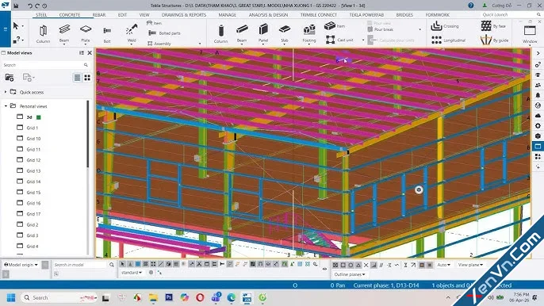The height and width of the screenshot is (306, 544).
Task: Select the concrete Panel tool
Action: (263, 33)
